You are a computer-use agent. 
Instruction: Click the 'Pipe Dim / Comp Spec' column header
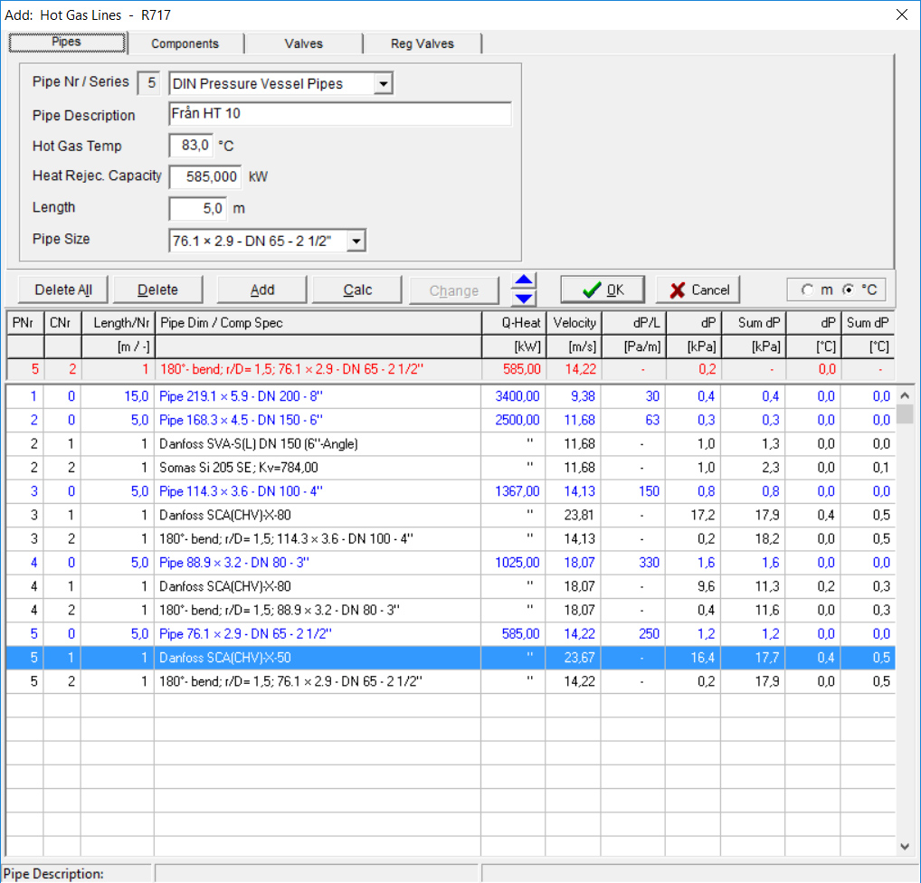click(318, 323)
